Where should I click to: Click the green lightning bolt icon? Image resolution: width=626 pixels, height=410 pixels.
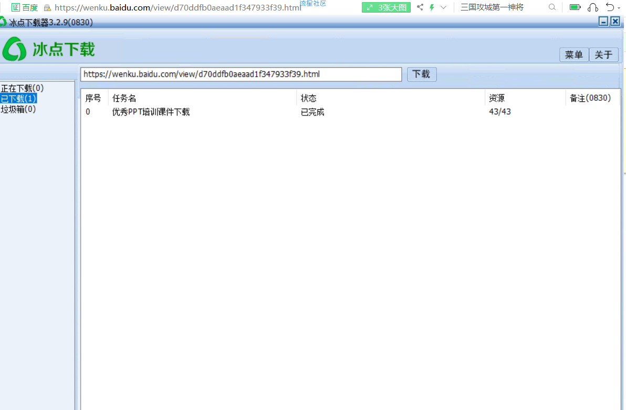[x=432, y=7]
